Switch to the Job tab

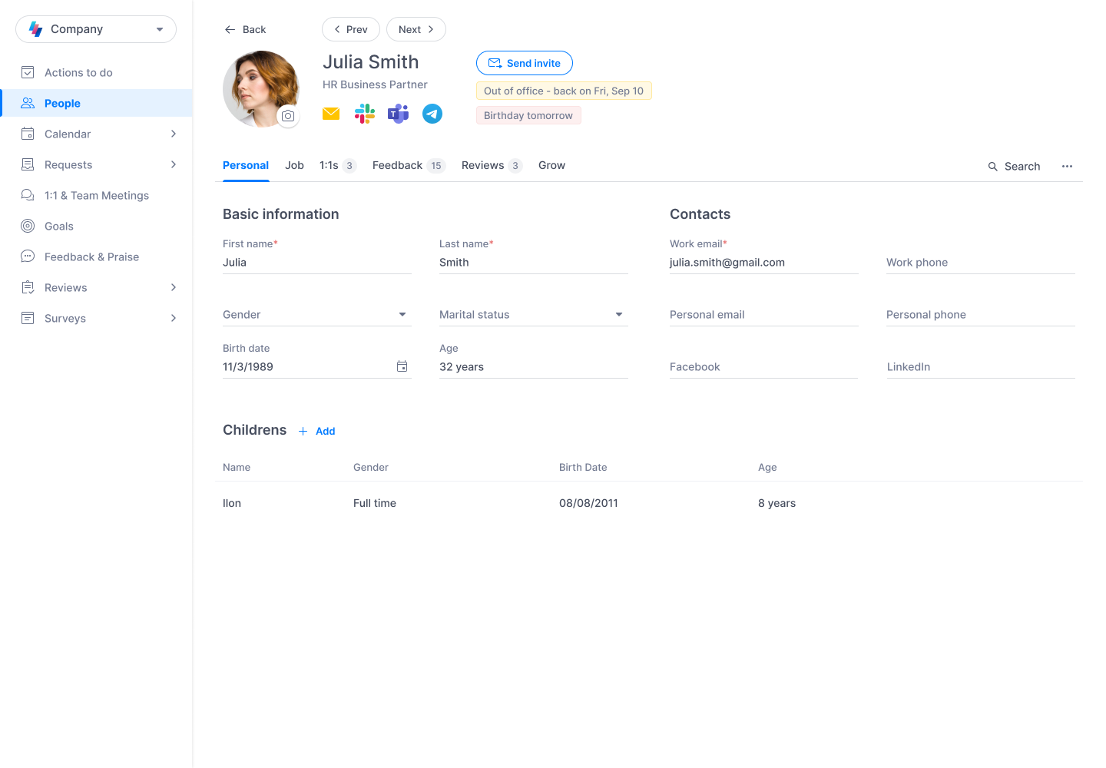294,165
